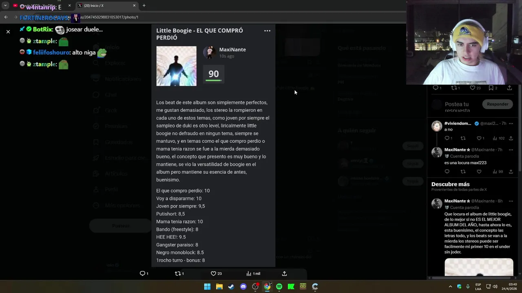Go back with the browser back arrow
The width and height of the screenshot is (522, 293).
point(6,17)
